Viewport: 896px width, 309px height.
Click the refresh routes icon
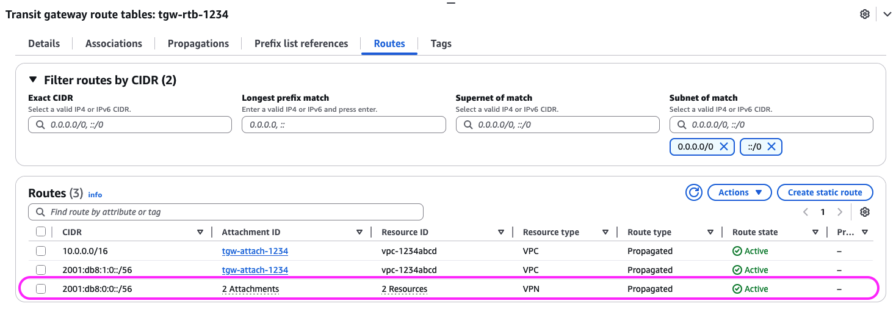[x=694, y=192]
